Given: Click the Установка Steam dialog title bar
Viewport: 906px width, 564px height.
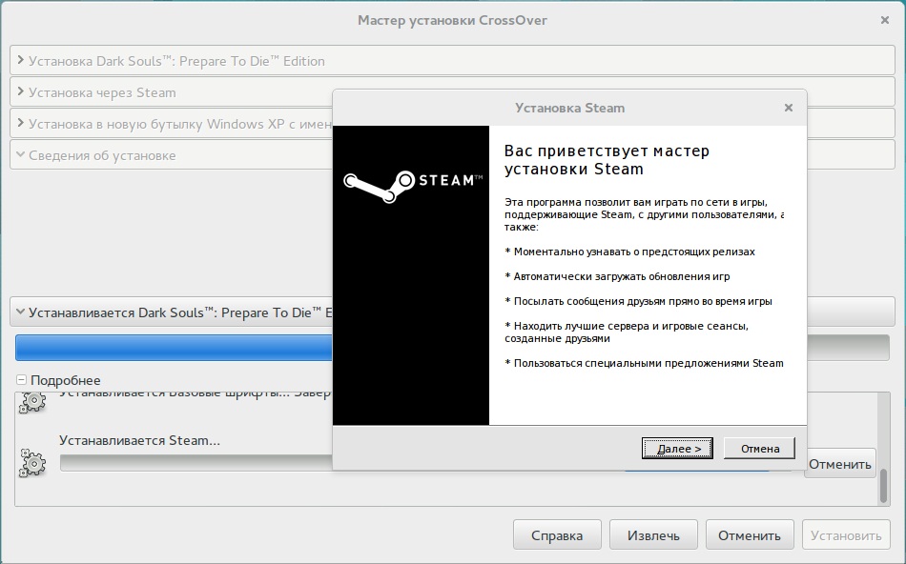Looking at the screenshot, I should click(569, 108).
